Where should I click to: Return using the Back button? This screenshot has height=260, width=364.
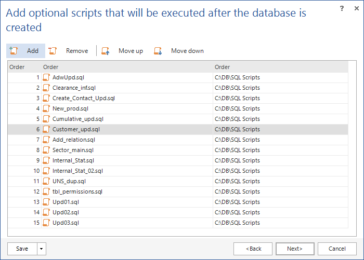[x=253, y=249]
